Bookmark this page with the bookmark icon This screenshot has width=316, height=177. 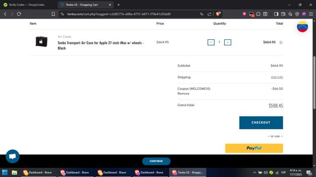[53, 14]
